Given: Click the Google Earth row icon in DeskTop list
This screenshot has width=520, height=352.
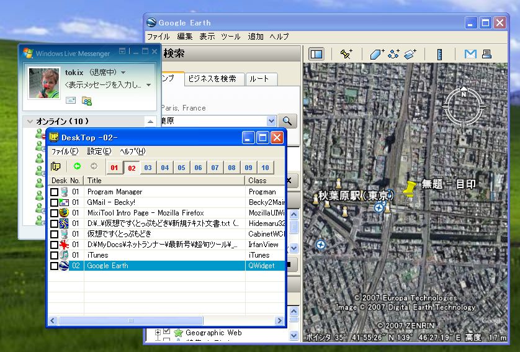Looking at the screenshot, I should pyautogui.click(x=64, y=266).
